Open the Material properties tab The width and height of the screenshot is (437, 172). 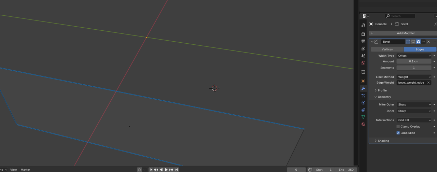[363, 124]
